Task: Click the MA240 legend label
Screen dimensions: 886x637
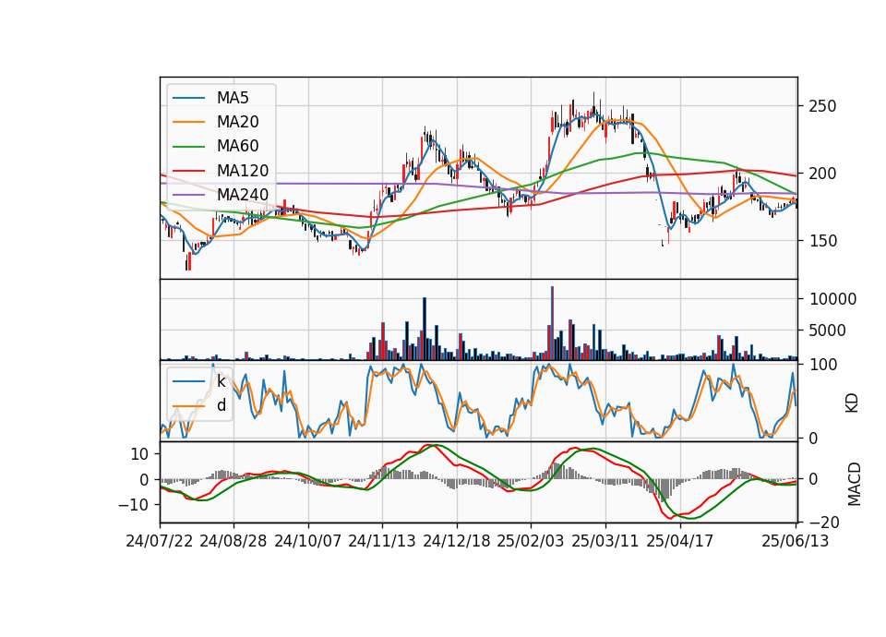Action: pyautogui.click(x=243, y=195)
